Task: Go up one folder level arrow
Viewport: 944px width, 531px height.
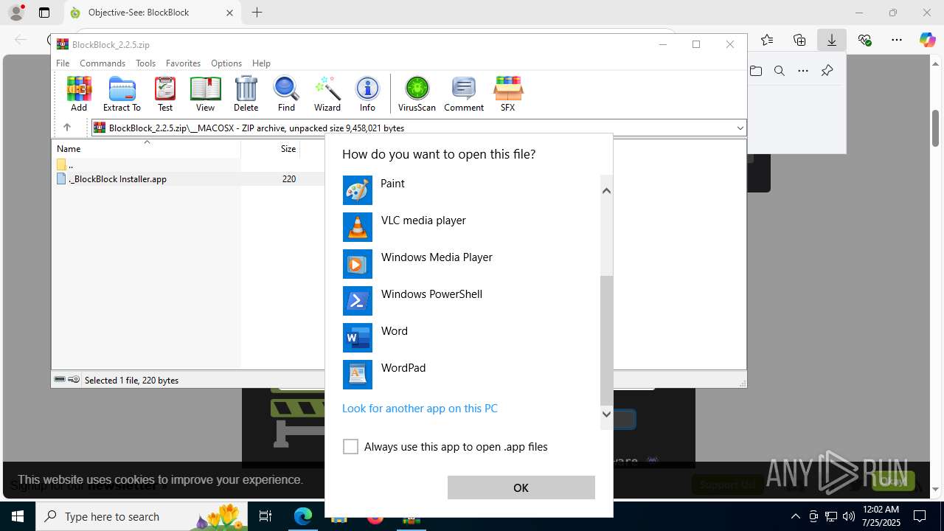Action: pyautogui.click(x=67, y=128)
